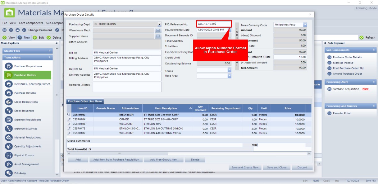This screenshot has height=184, width=378.
Task: Select the Purchase Order Line Items tab
Action: point(85,101)
